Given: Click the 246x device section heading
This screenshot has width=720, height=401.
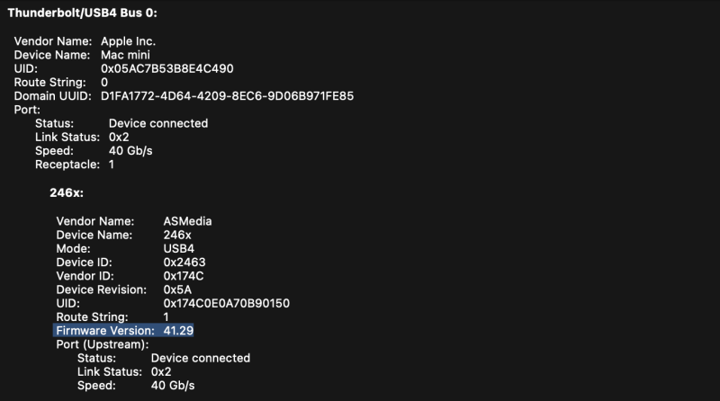Looking at the screenshot, I should click(67, 192).
